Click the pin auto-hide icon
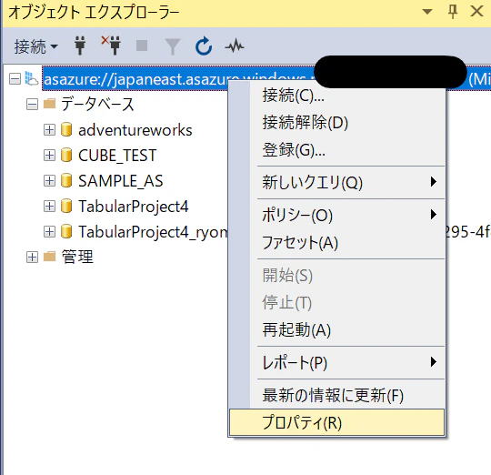 coord(453,12)
